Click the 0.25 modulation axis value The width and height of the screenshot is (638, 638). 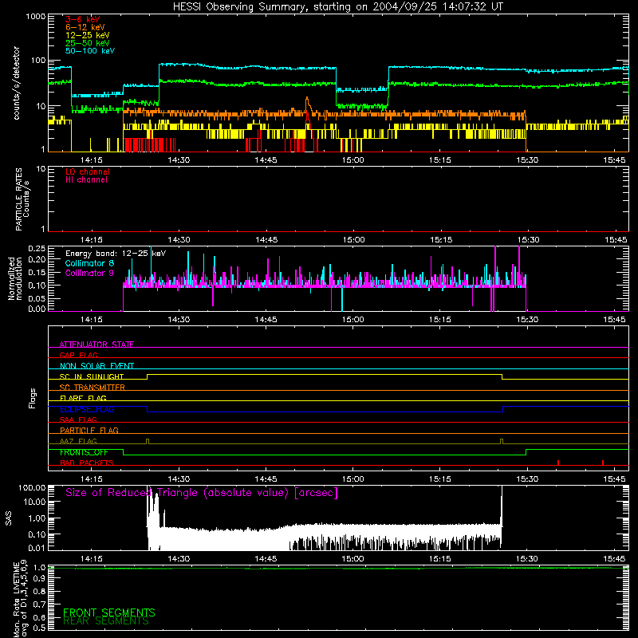click(x=37, y=248)
